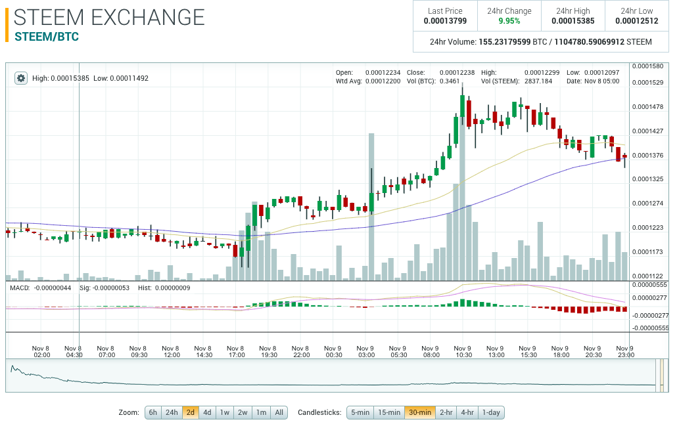Select the 2d zoom range

coord(191,412)
